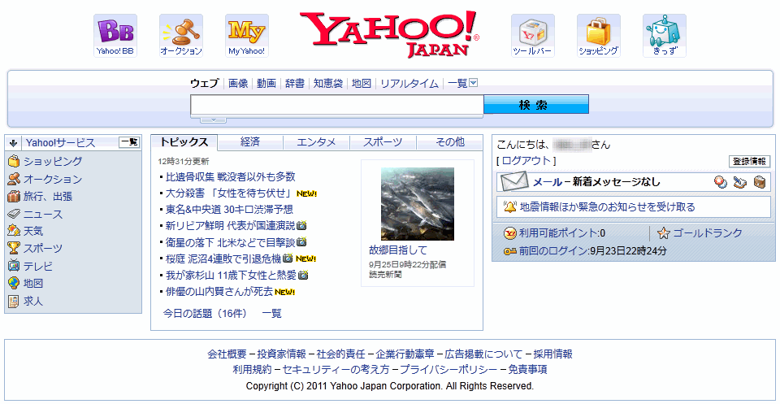
Task: Click the 検索 search button
Action: [x=536, y=105]
